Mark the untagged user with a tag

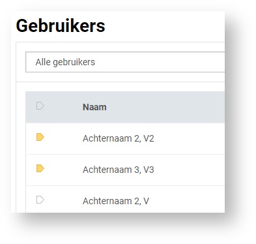(x=40, y=200)
